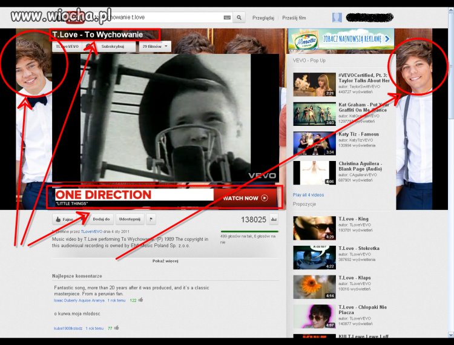This screenshot has height=345, width=454.
Task: Open the on-screen keyboard icon in search box
Action: point(227,18)
